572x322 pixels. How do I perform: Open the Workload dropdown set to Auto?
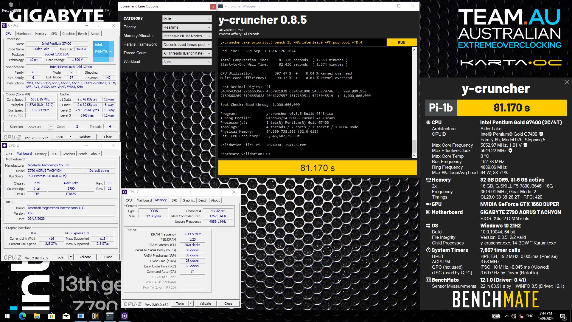[187, 62]
